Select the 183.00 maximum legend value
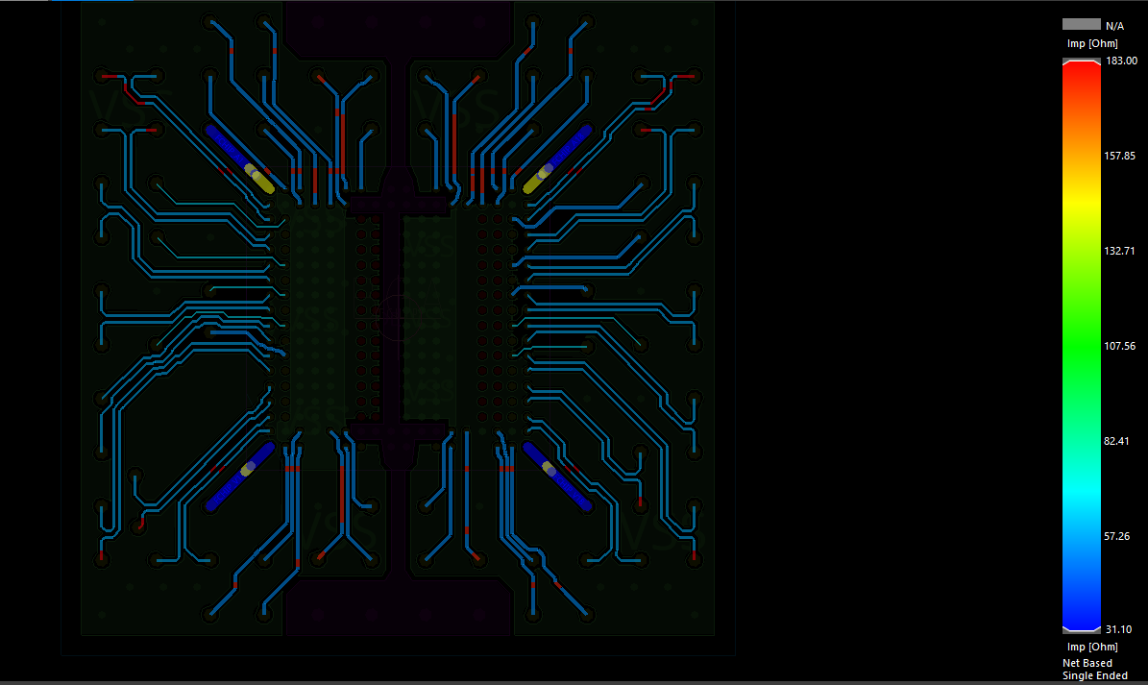Screen dimensions: 1148x685 1122,61
